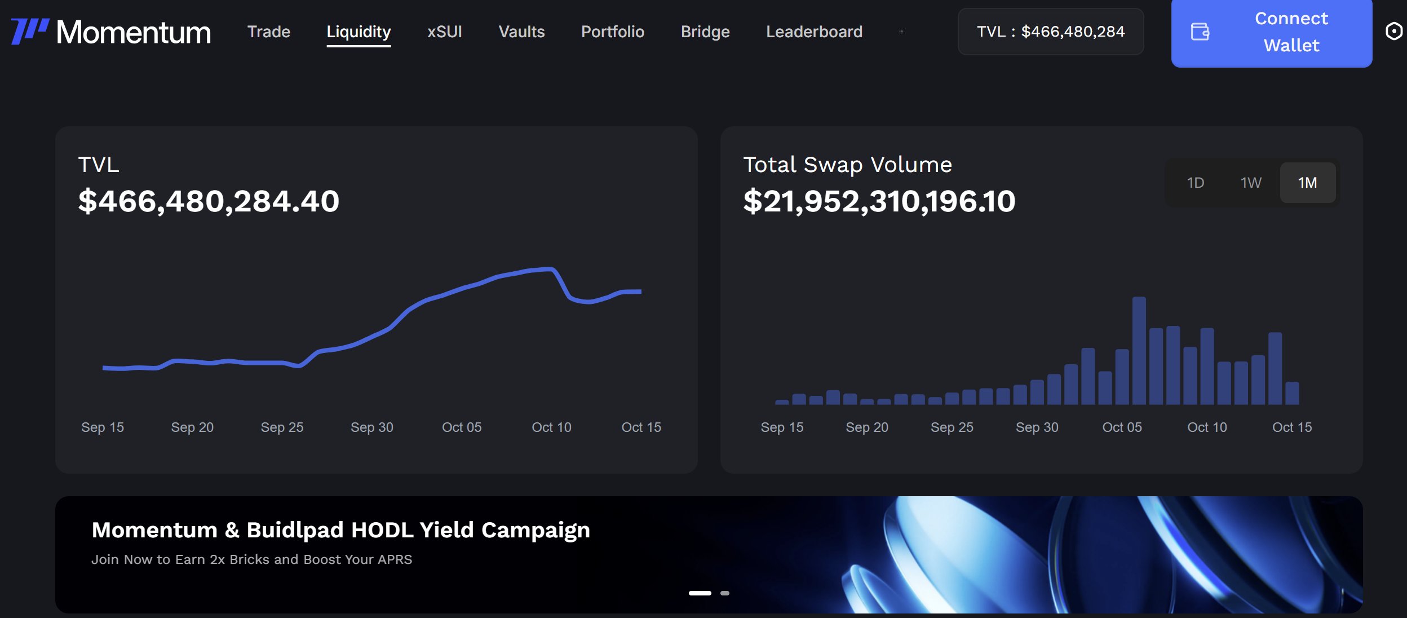
Task: Open the Trade menu
Action: [x=268, y=32]
